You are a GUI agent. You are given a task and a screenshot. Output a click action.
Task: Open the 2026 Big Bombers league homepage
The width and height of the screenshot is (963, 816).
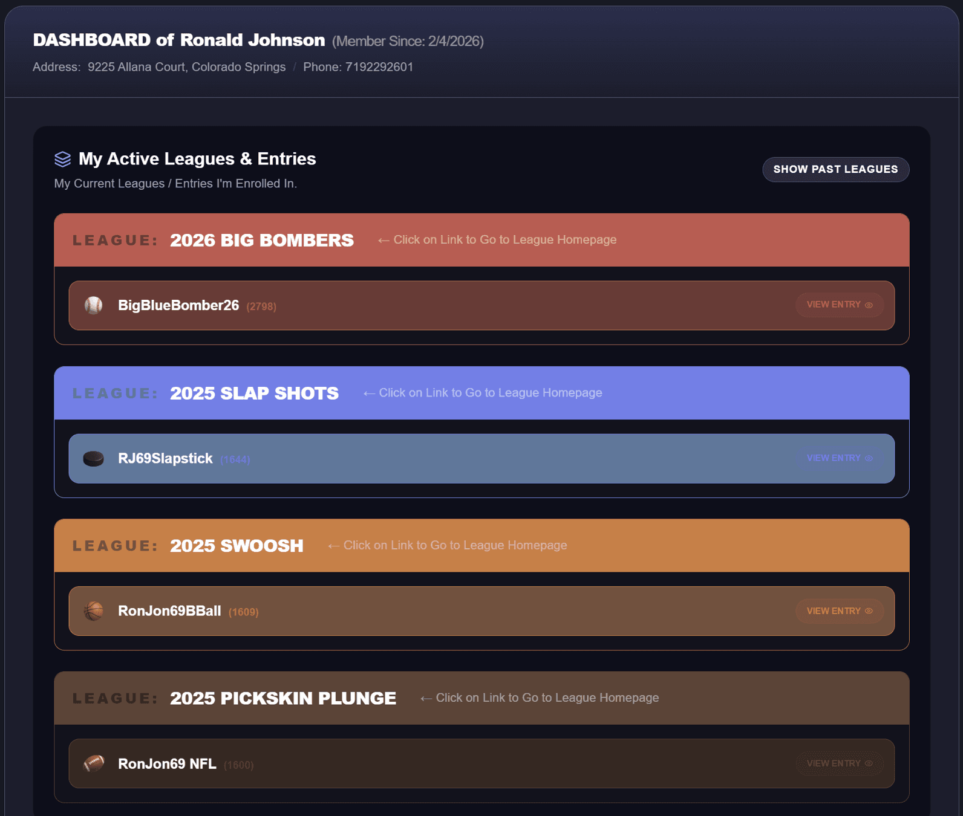pyautogui.click(x=261, y=240)
